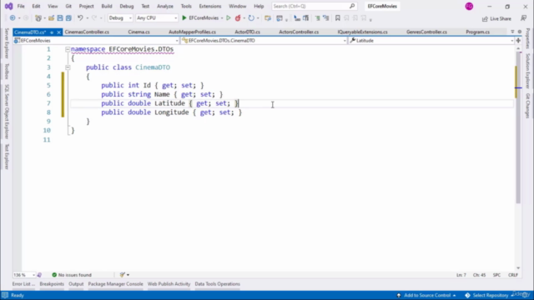Open the Extensions menu

pyautogui.click(x=209, y=6)
